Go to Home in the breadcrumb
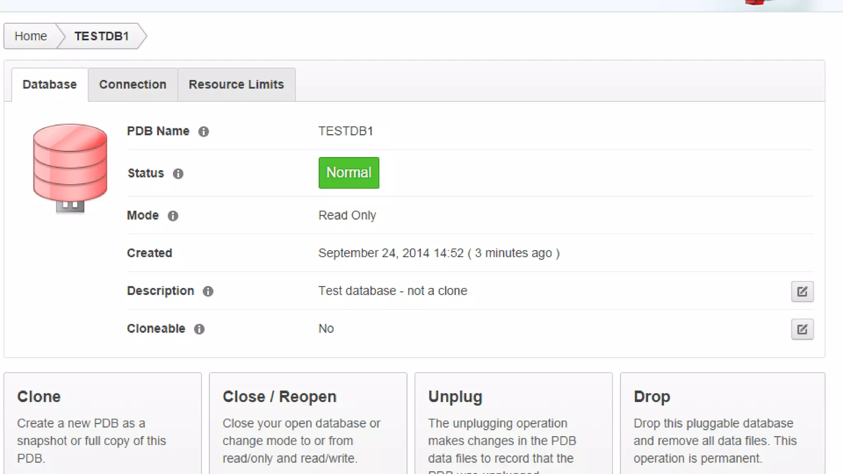The image size is (843, 474). click(31, 36)
